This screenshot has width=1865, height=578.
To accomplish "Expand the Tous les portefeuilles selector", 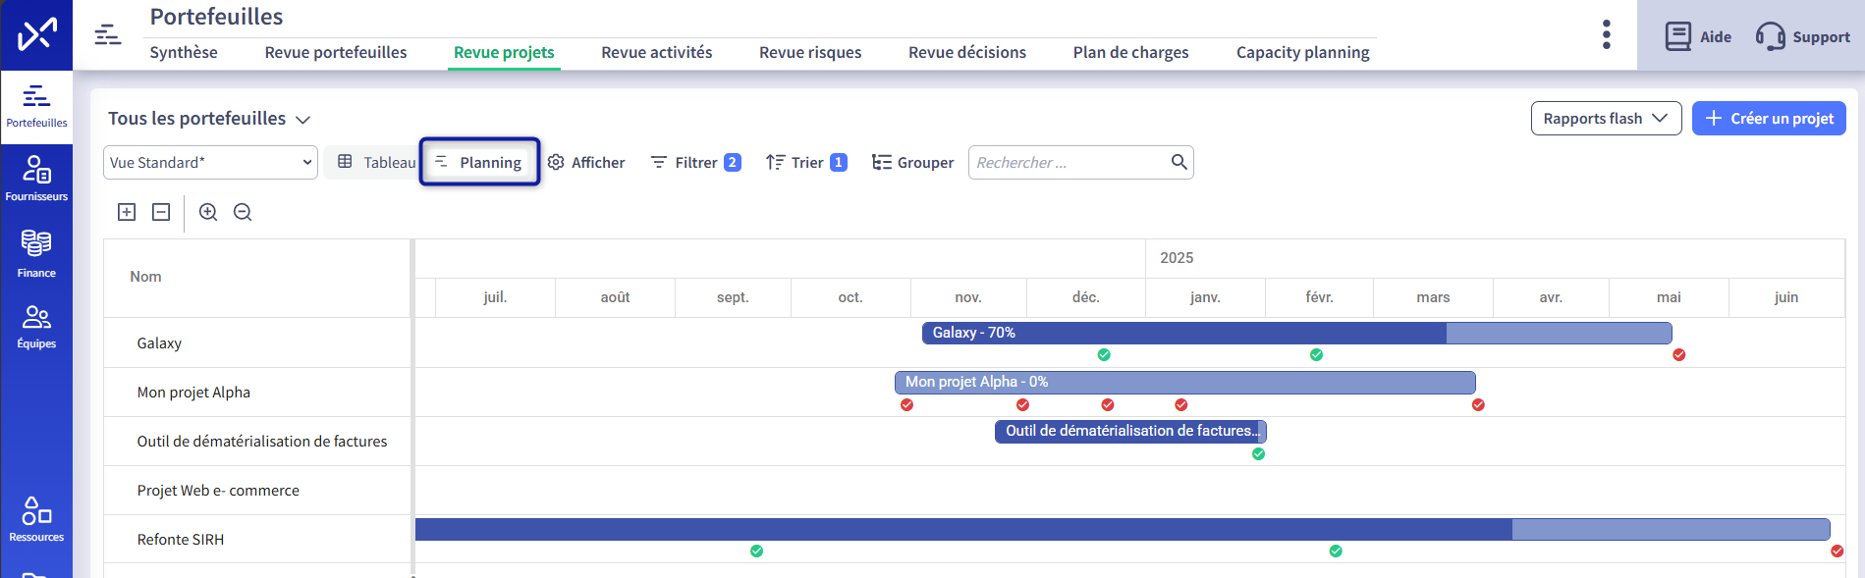I will (x=209, y=119).
